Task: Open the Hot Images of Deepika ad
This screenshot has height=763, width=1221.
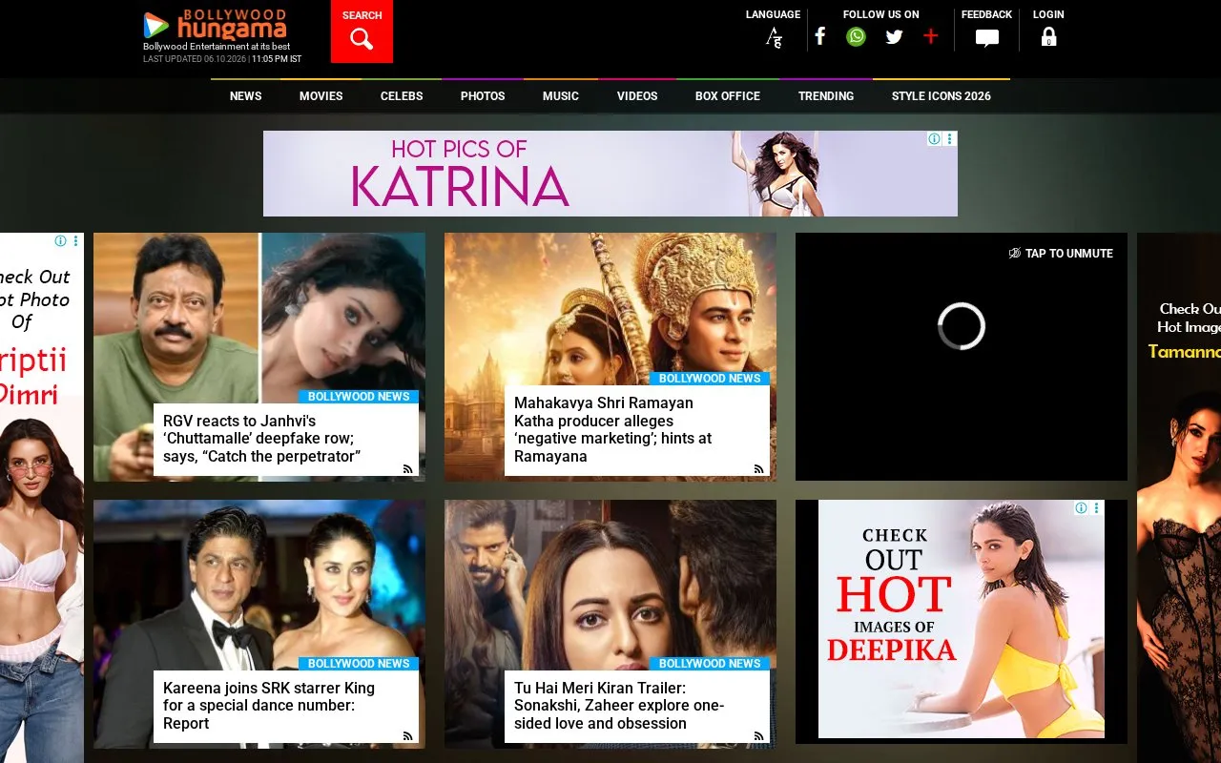Action: (x=962, y=619)
